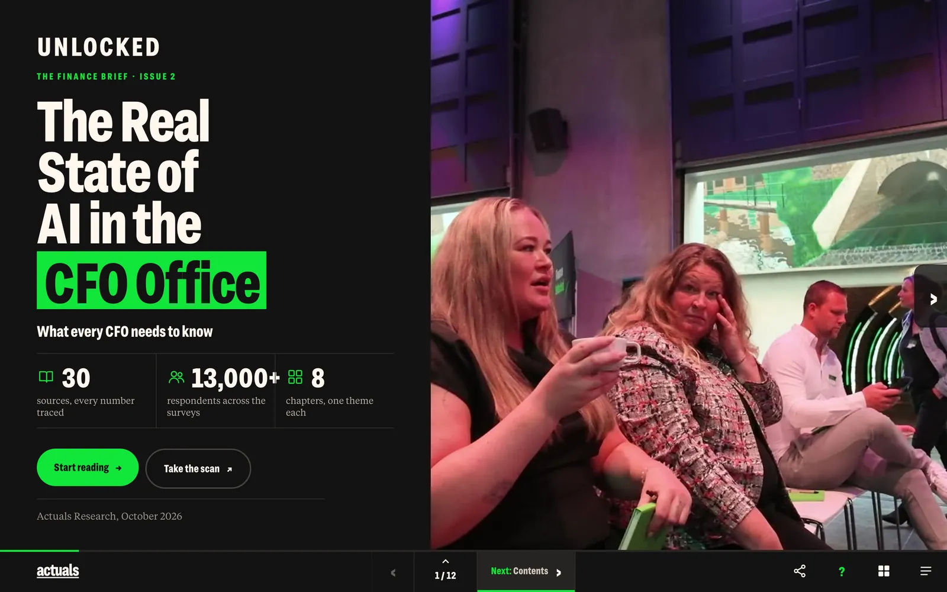
Task: Click 'THE FINANCE BRIEF · ISSUE 2' text
Action: point(106,76)
